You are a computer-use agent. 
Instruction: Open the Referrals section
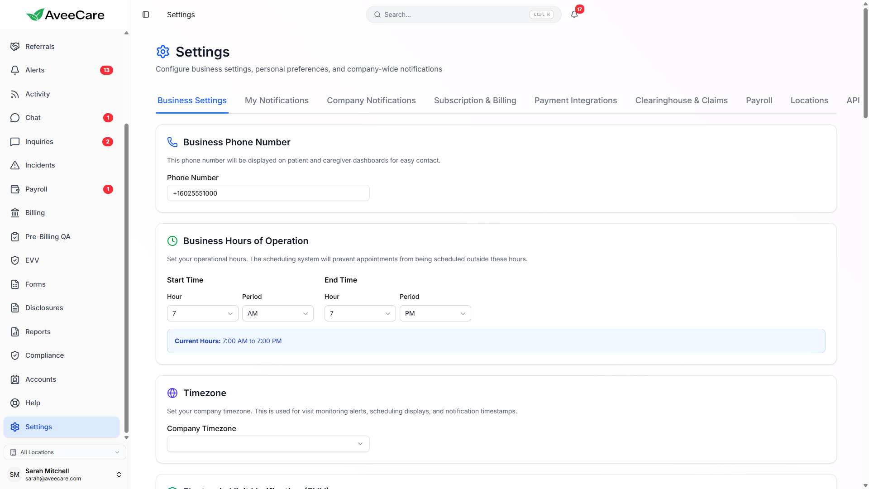click(x=39, y=46)
